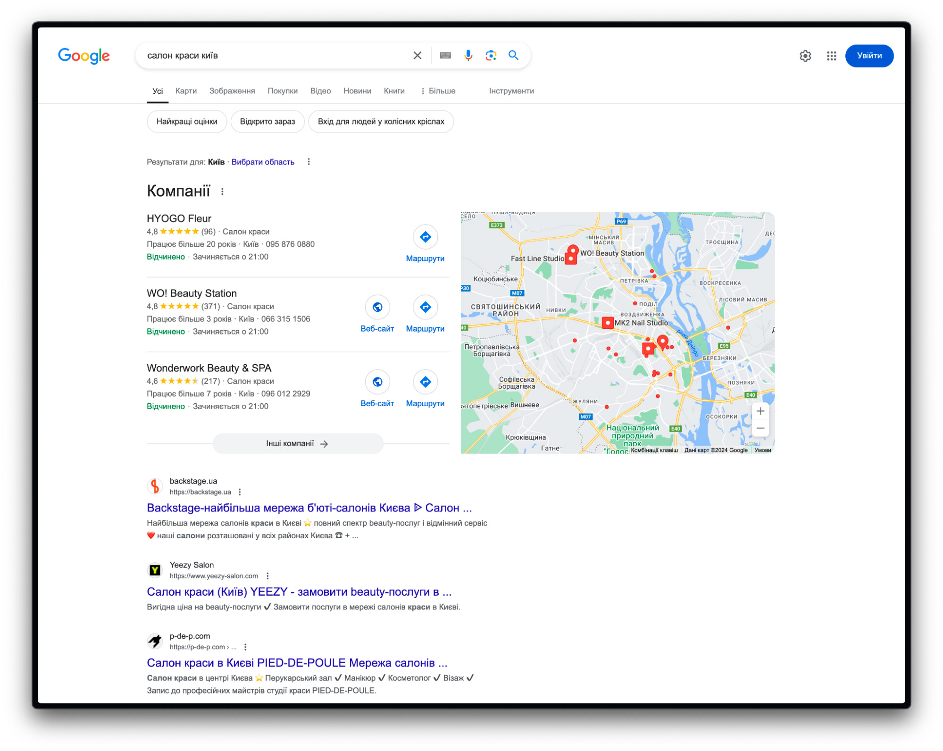Screen dimensions: 943x751
Task: Zoom out on the map
Action: (x=760, y=428)
